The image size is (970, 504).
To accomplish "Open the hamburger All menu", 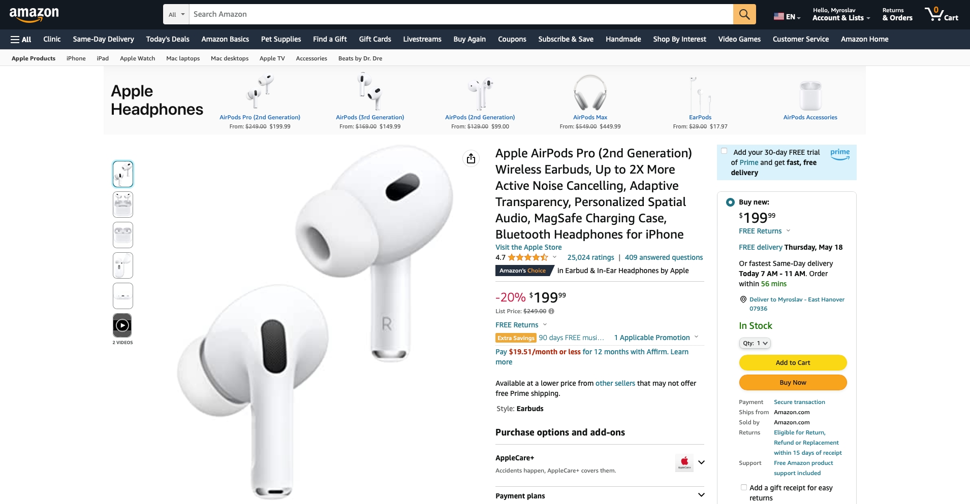I will pyautogui.click(x=21, y=39).
